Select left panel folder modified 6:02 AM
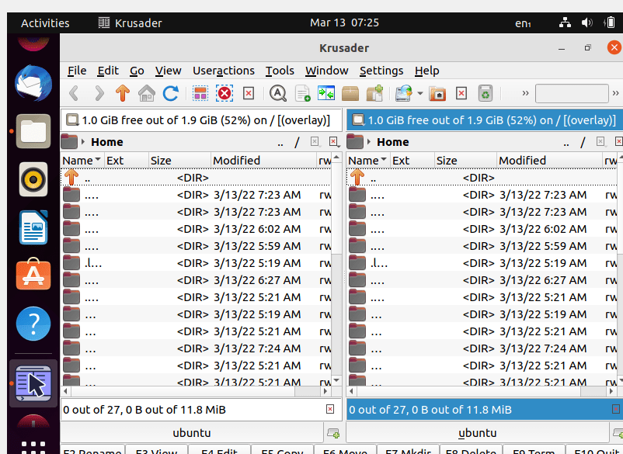Image resolution: width=623 pixels, height=454 pixels. pyautogui.click(x=196, y=229)
